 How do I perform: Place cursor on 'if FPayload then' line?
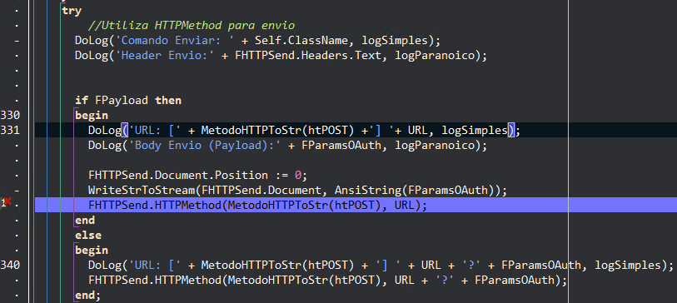click(127, 101)
